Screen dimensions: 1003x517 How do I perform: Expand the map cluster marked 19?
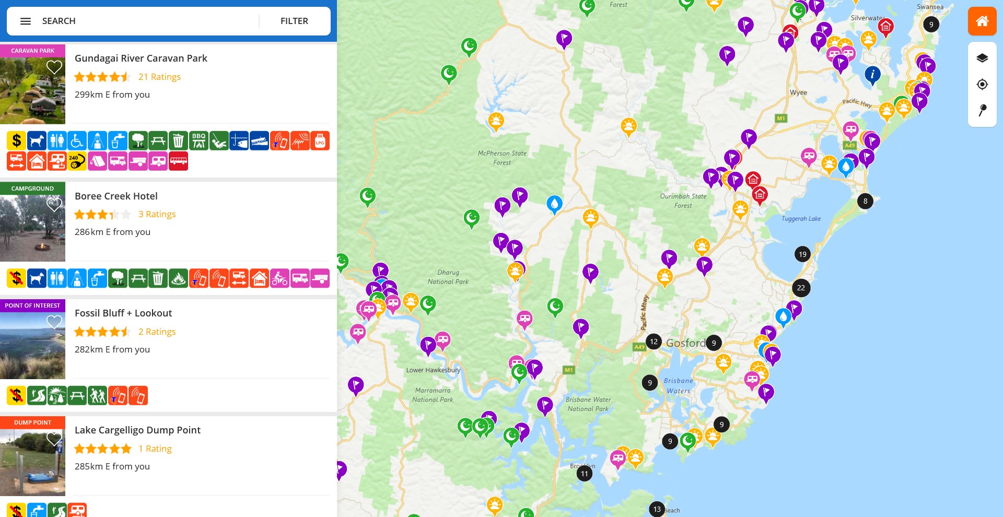pyautogui.click(x=802, y=254)
